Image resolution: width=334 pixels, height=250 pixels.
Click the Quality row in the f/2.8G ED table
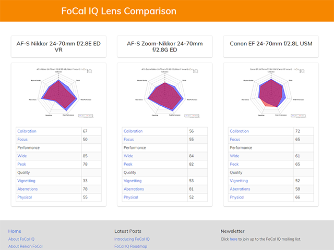165,172
